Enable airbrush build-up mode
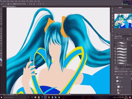 tap(40, 4)
